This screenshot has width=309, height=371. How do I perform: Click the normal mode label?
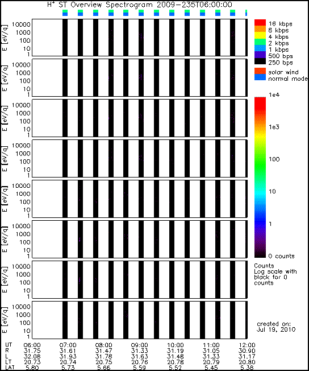pos(288,79)
